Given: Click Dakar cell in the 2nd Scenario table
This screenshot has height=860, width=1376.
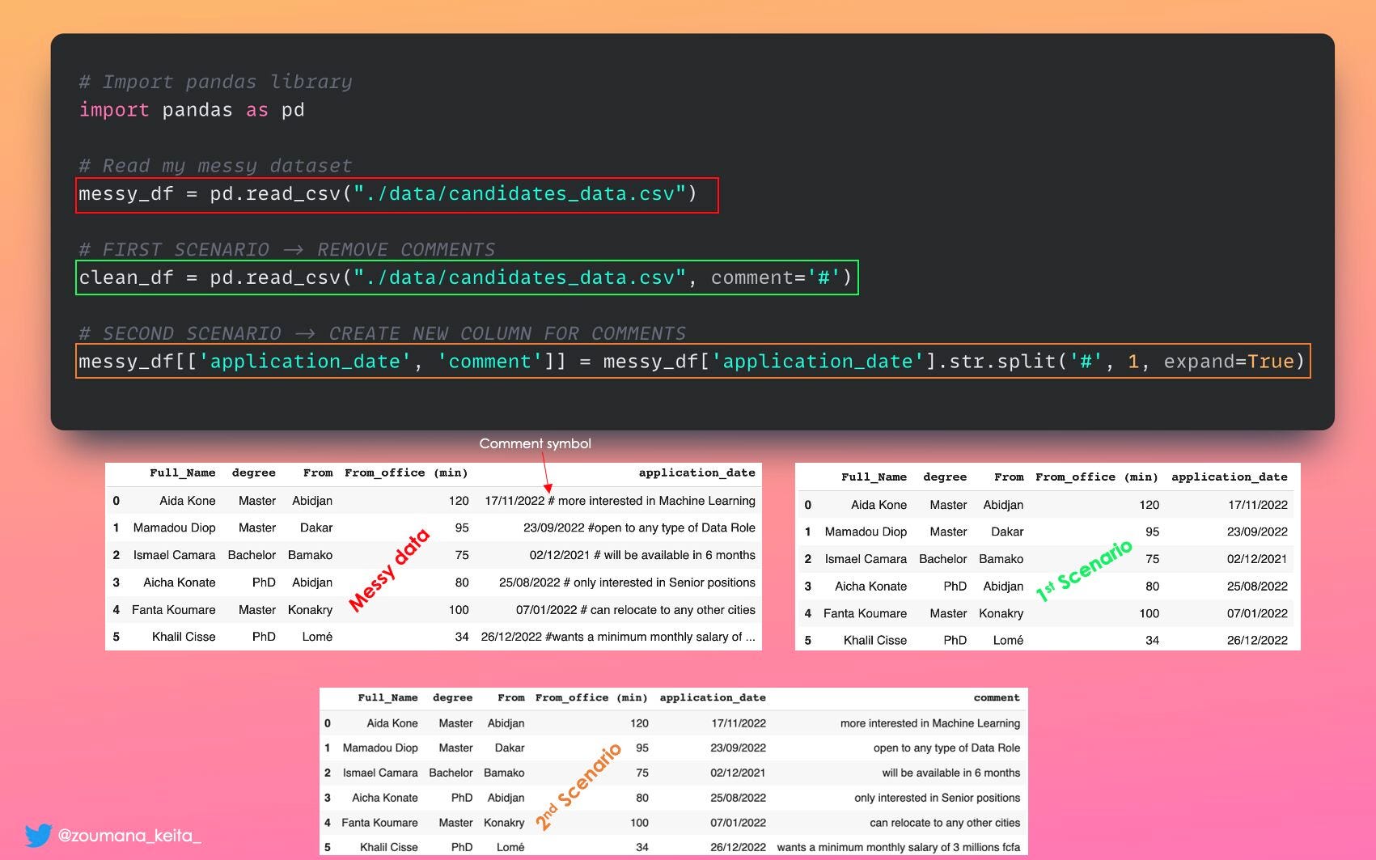Looking at the screenshot, I should [510, 748].
